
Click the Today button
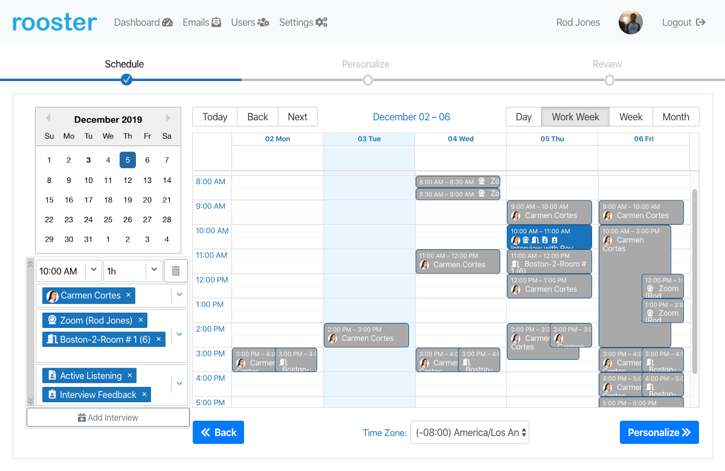214,117
